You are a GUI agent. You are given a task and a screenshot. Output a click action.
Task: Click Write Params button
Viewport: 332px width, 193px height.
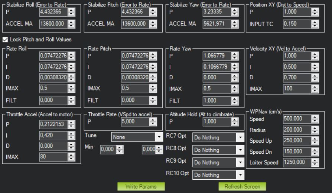[141, 186]
